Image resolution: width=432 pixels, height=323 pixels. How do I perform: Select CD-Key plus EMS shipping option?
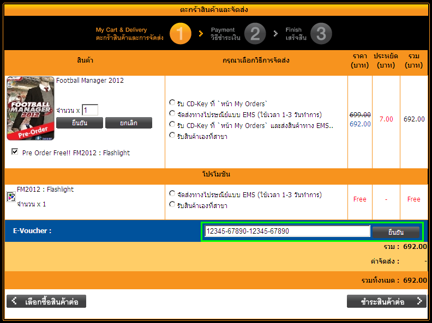(172, 124)
